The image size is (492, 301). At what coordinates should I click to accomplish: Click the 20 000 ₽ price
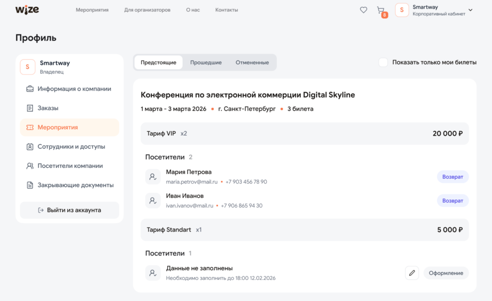(x=447, y=134)
